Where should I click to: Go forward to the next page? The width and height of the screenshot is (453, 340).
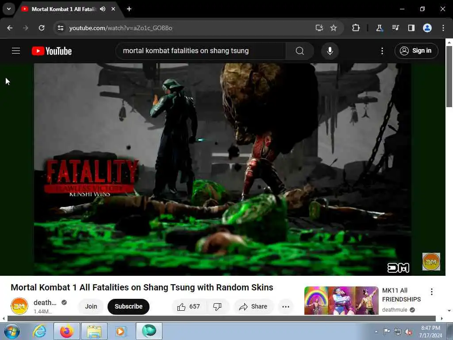click(x=26, y=28)
